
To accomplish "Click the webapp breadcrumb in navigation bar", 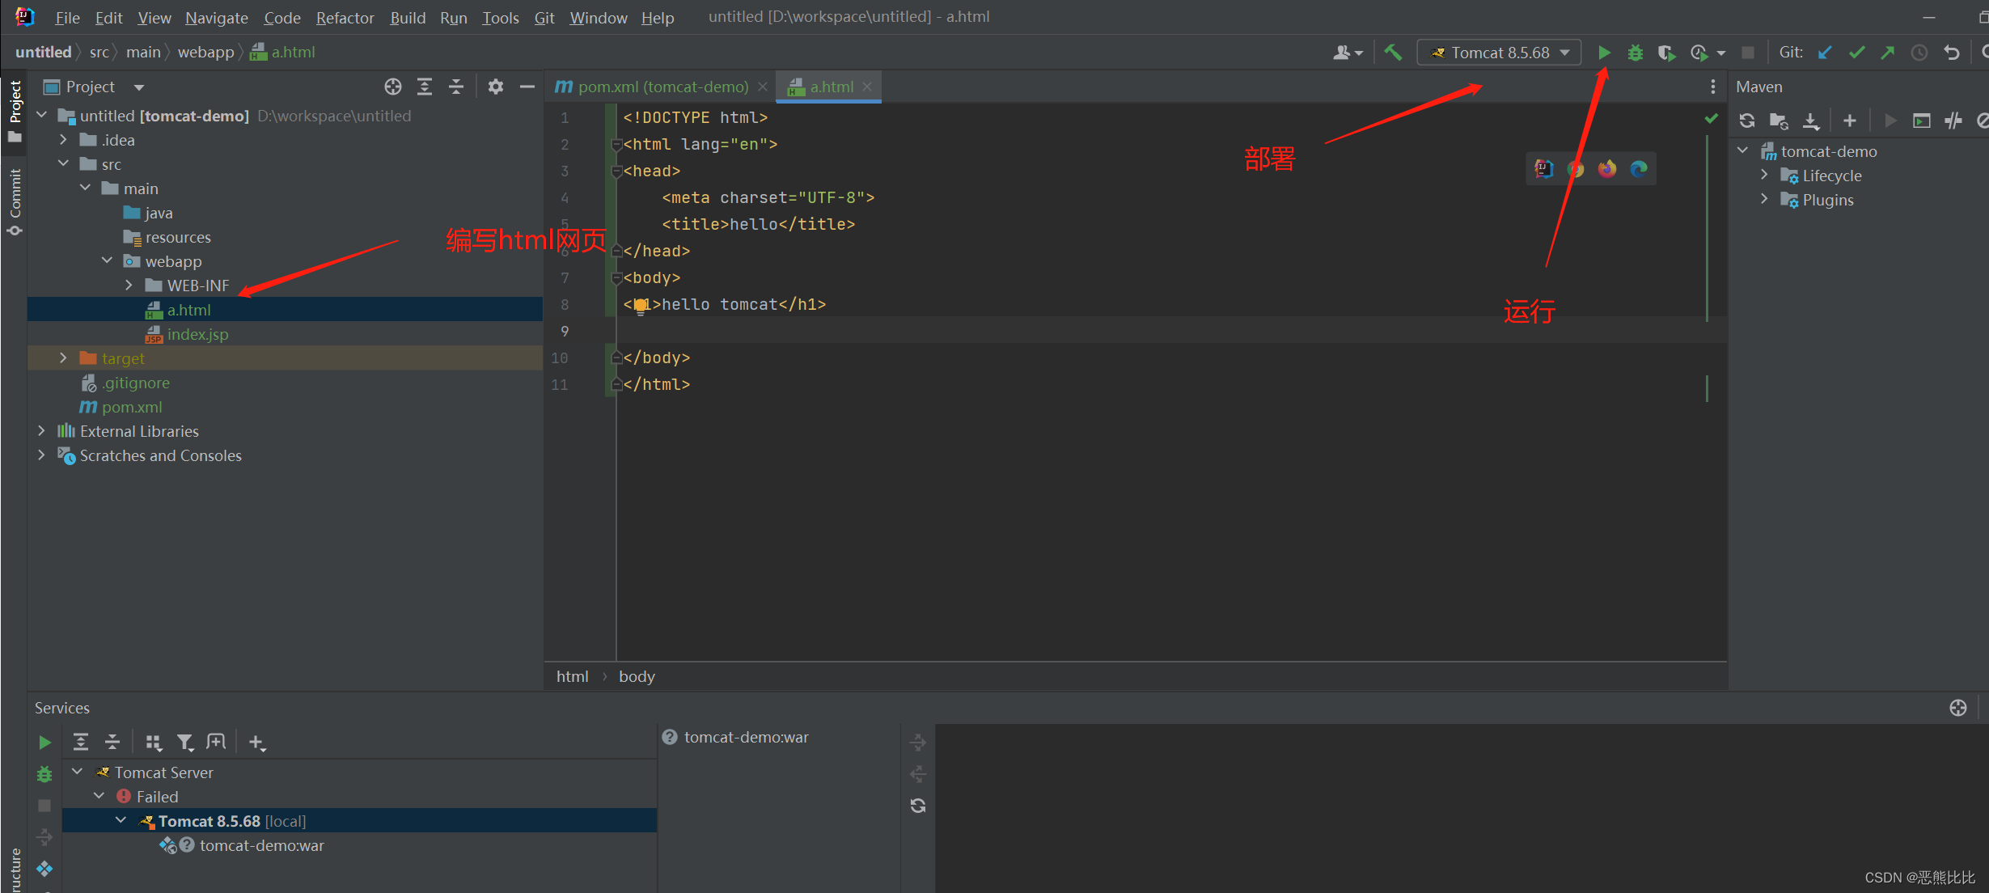I will coord(205,53).
